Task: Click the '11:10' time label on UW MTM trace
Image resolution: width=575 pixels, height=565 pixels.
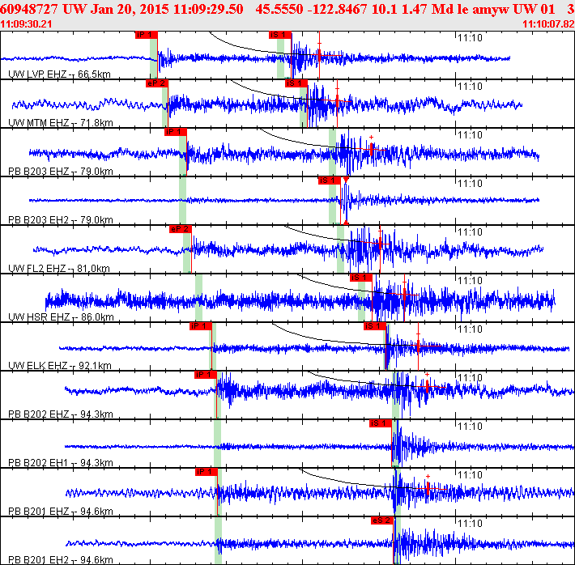Action: tap(470, 87)
